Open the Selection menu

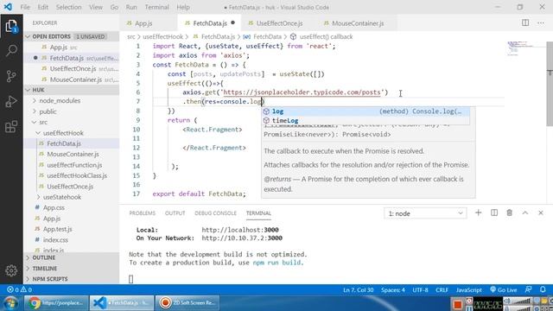tap(68, 7)
